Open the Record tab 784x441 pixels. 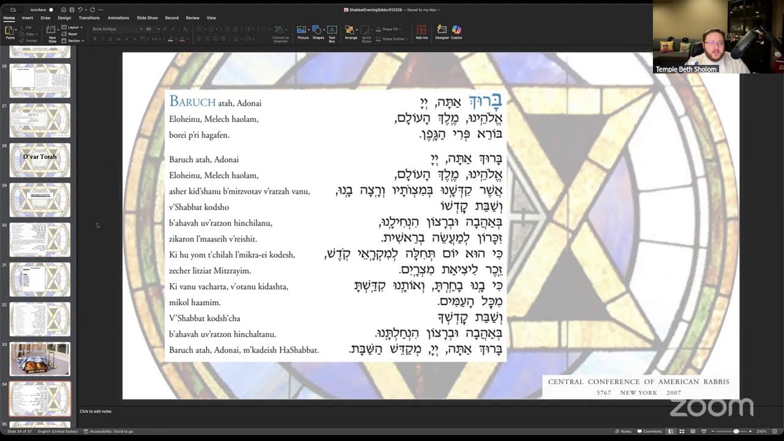tap(171, 18)
